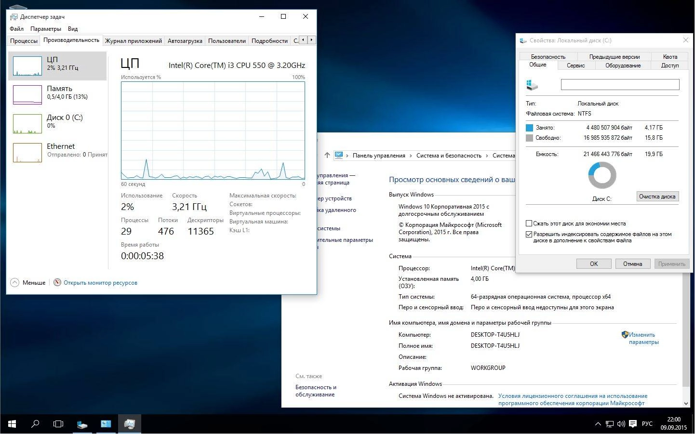This screenshot has height=434, width=695.
Task: Open Панель управления breadcrumb
Action: pos(379,156)
